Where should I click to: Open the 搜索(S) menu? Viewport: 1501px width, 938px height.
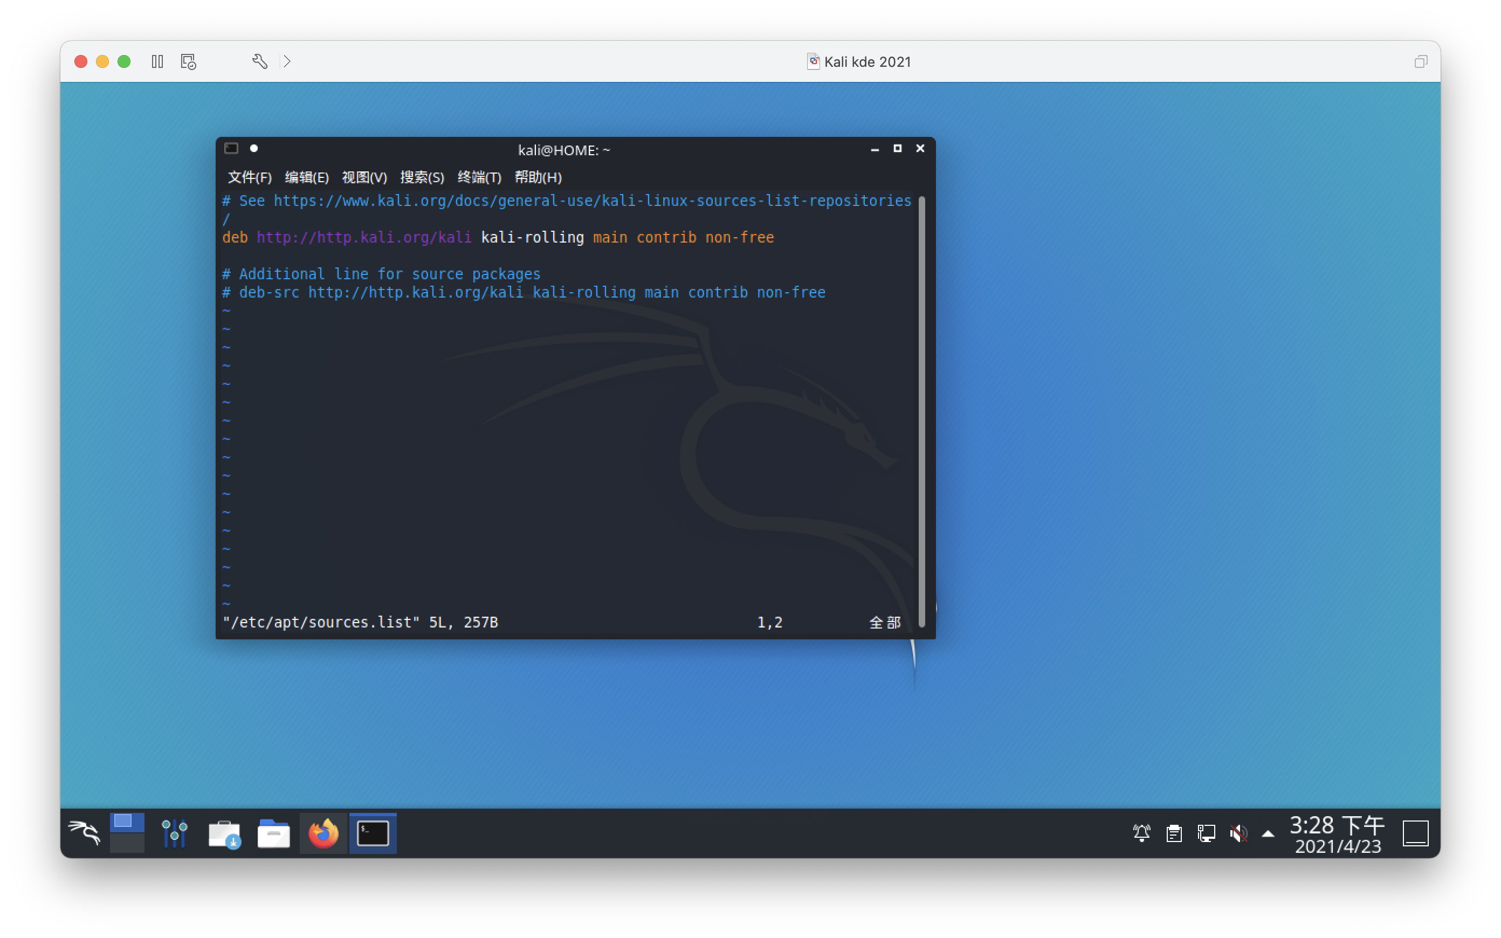coord(422,177)
